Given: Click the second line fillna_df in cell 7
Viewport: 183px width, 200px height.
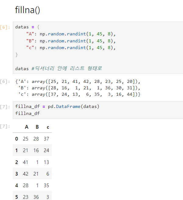Looking at the screenshot, I should (27, 113).
